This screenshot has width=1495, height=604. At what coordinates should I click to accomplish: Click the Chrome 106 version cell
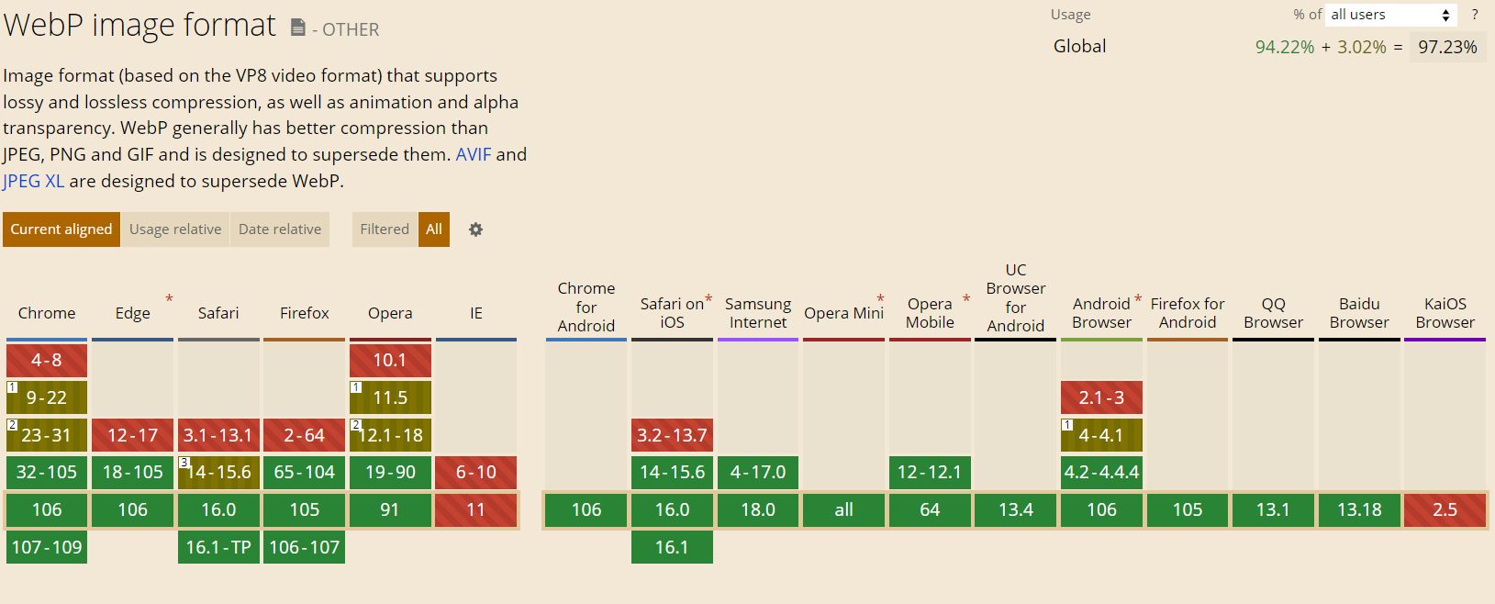point(47,509)
